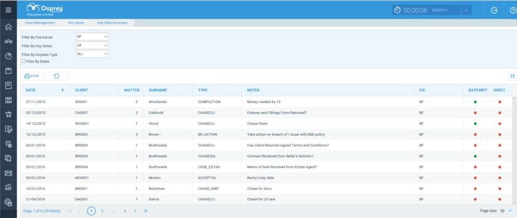Go to the first page arrow

pos(70,211)
